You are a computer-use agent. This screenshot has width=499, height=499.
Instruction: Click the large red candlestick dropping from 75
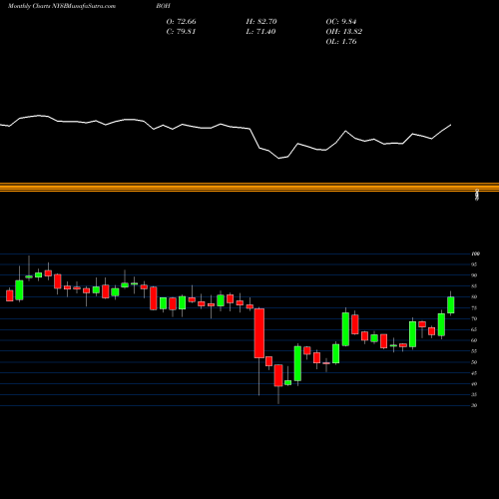pyautogui.click(x=259, y=333)
